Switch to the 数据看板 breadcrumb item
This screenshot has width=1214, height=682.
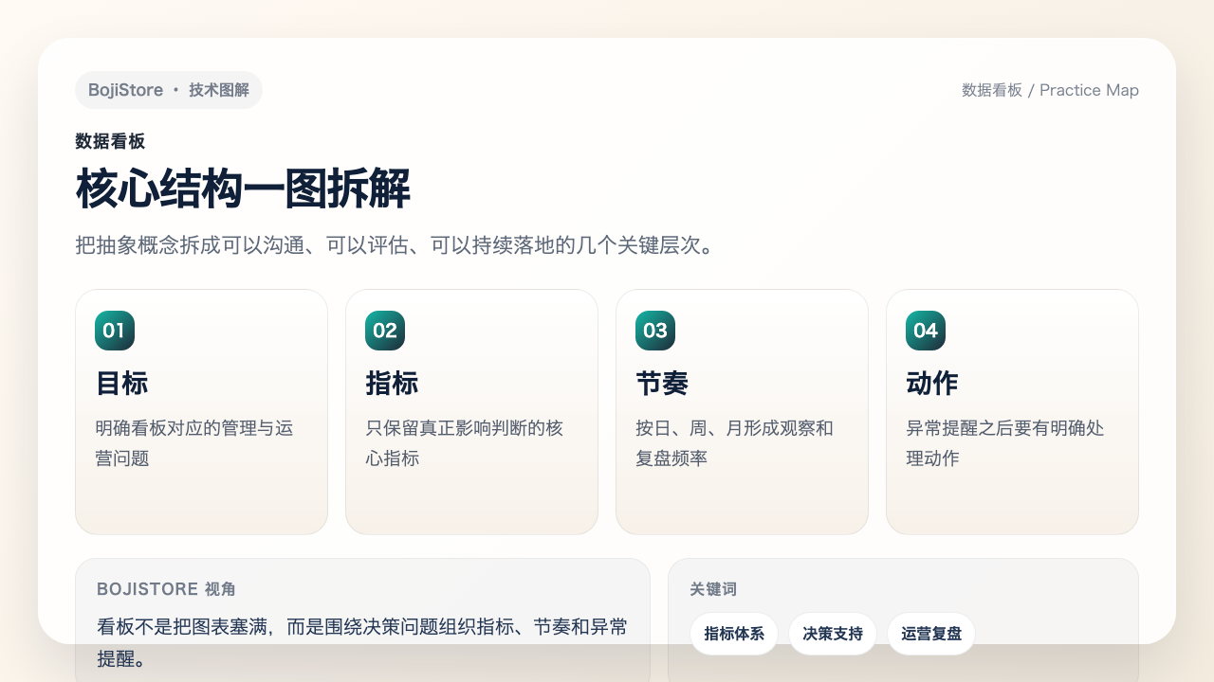pos(991,90)
